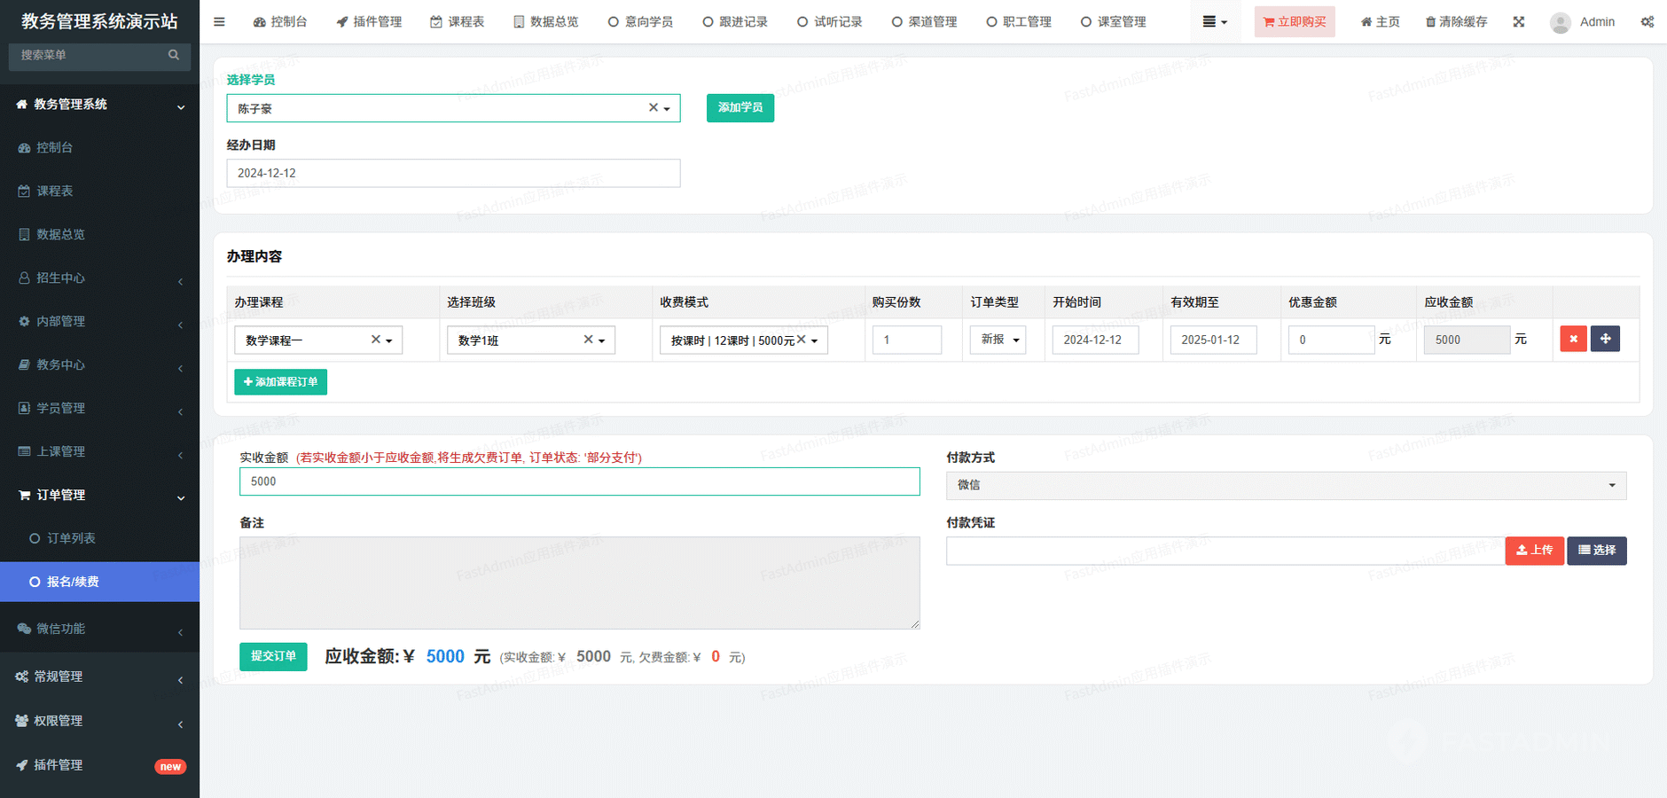Switch to the 意向学员 tab
The image size is (1667, 798).
[x=640, y=22]
